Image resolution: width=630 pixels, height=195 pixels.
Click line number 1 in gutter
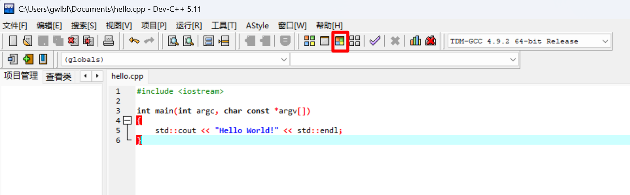(x=118, y=91)
